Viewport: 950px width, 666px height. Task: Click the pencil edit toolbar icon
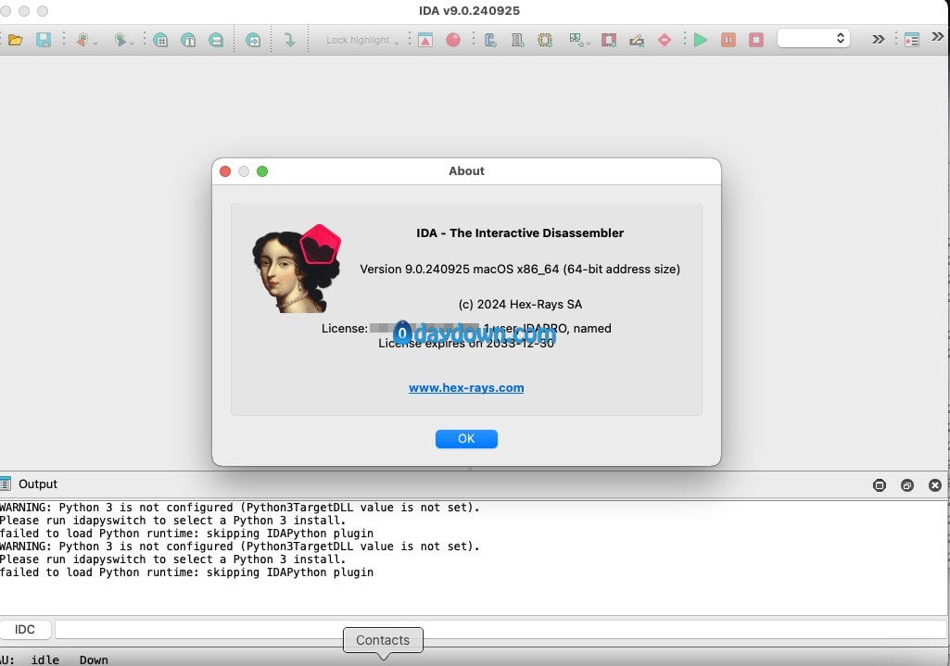pyautogui.click(x=637, y=40)
